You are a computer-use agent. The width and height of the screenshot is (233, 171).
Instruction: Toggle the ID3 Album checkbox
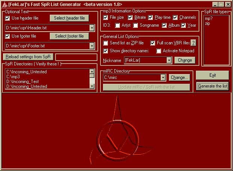164,25
